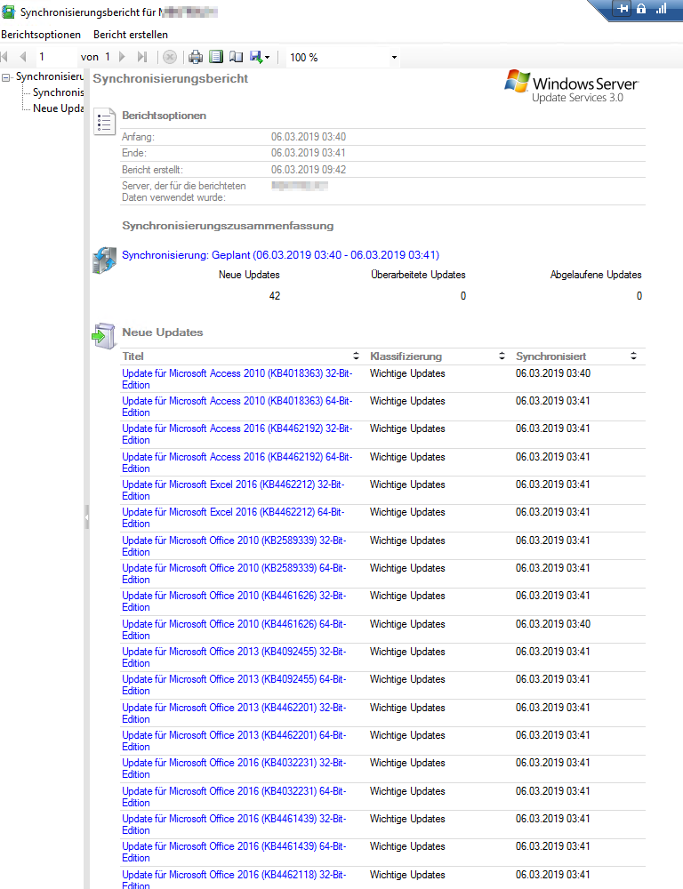Open Office 2010 KB4461626 32-Bit update
Viewport: 683px width, 889px height.
click(234, 602)
